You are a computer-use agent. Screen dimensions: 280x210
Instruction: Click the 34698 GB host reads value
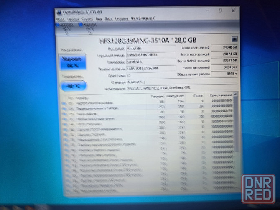click(224, 48)
